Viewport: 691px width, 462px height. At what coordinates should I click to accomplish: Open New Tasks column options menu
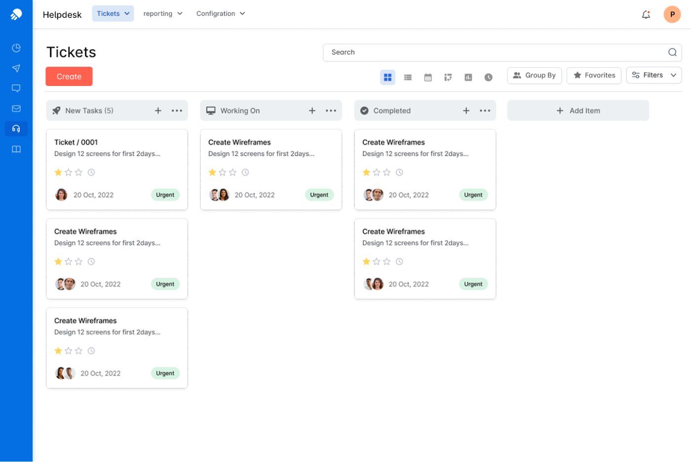click(177, 111)
